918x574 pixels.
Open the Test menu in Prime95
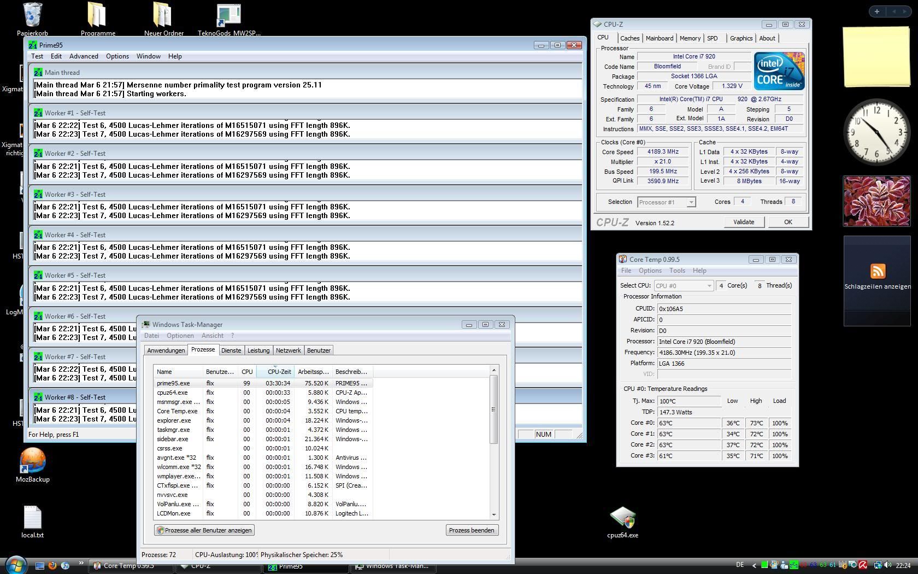tap(37, 56)
